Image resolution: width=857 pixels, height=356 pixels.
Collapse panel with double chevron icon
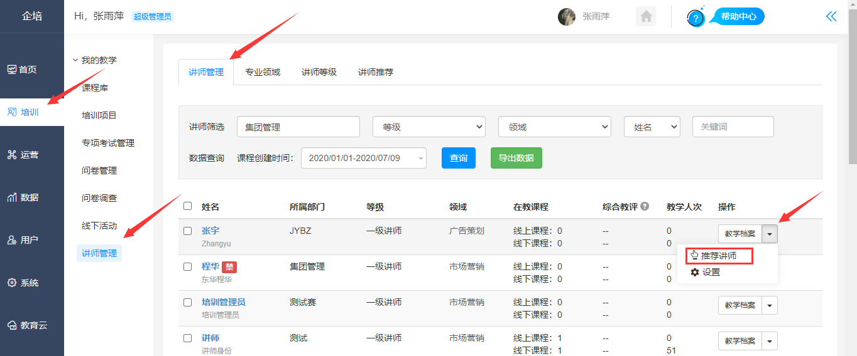(831, 16)
